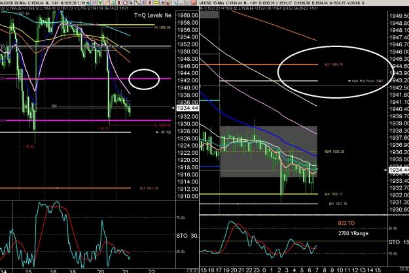
Task: Click the green arrow toolbar icon
Action: pyautogui.click(x=100, y=3)
